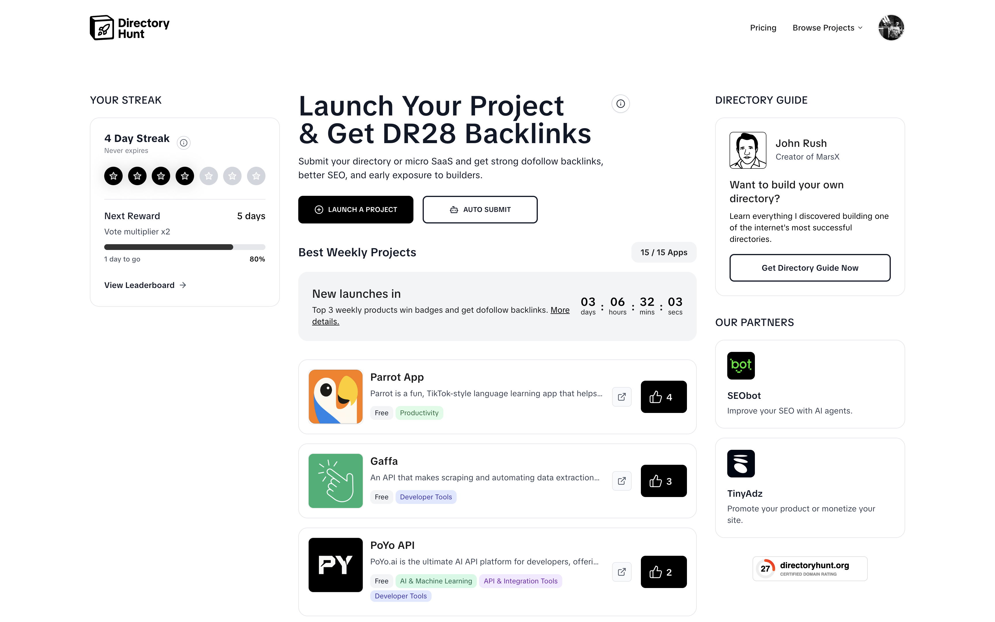Image resolution: width=995 pixels, height=622 pixels.
Task: Follow the More details link
Action: pyautogui.click(x=440, y=316)
